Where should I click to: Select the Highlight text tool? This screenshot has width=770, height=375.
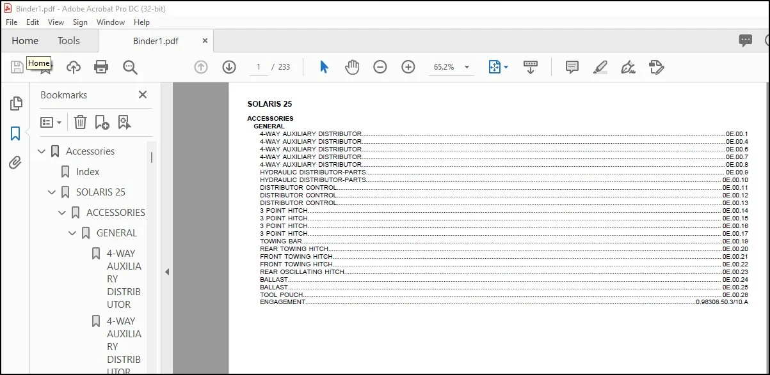[600, 67]
